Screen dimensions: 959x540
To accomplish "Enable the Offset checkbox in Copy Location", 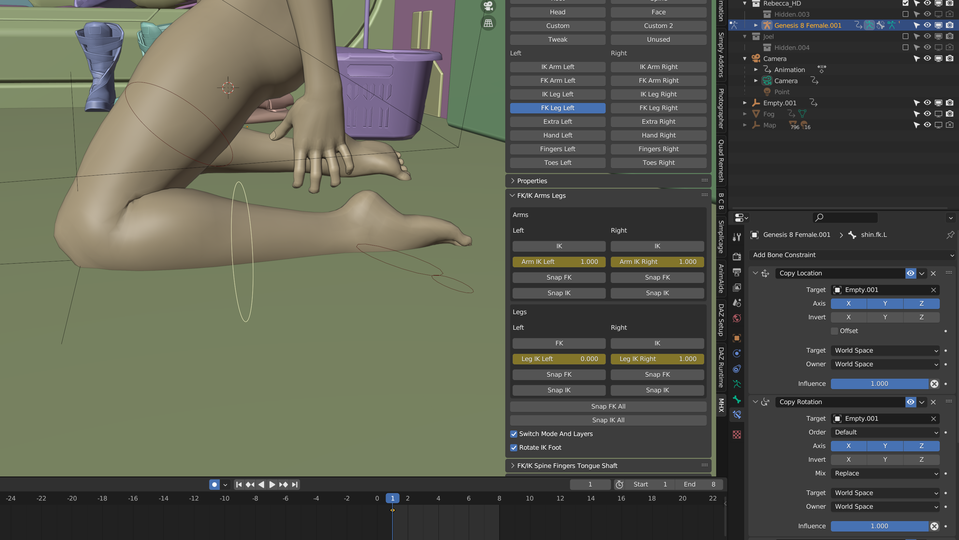I will point(835,331).
